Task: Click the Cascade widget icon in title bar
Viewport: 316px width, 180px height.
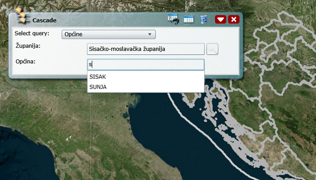Action: coord(21,18)
